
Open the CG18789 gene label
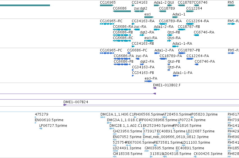(167, 8)
